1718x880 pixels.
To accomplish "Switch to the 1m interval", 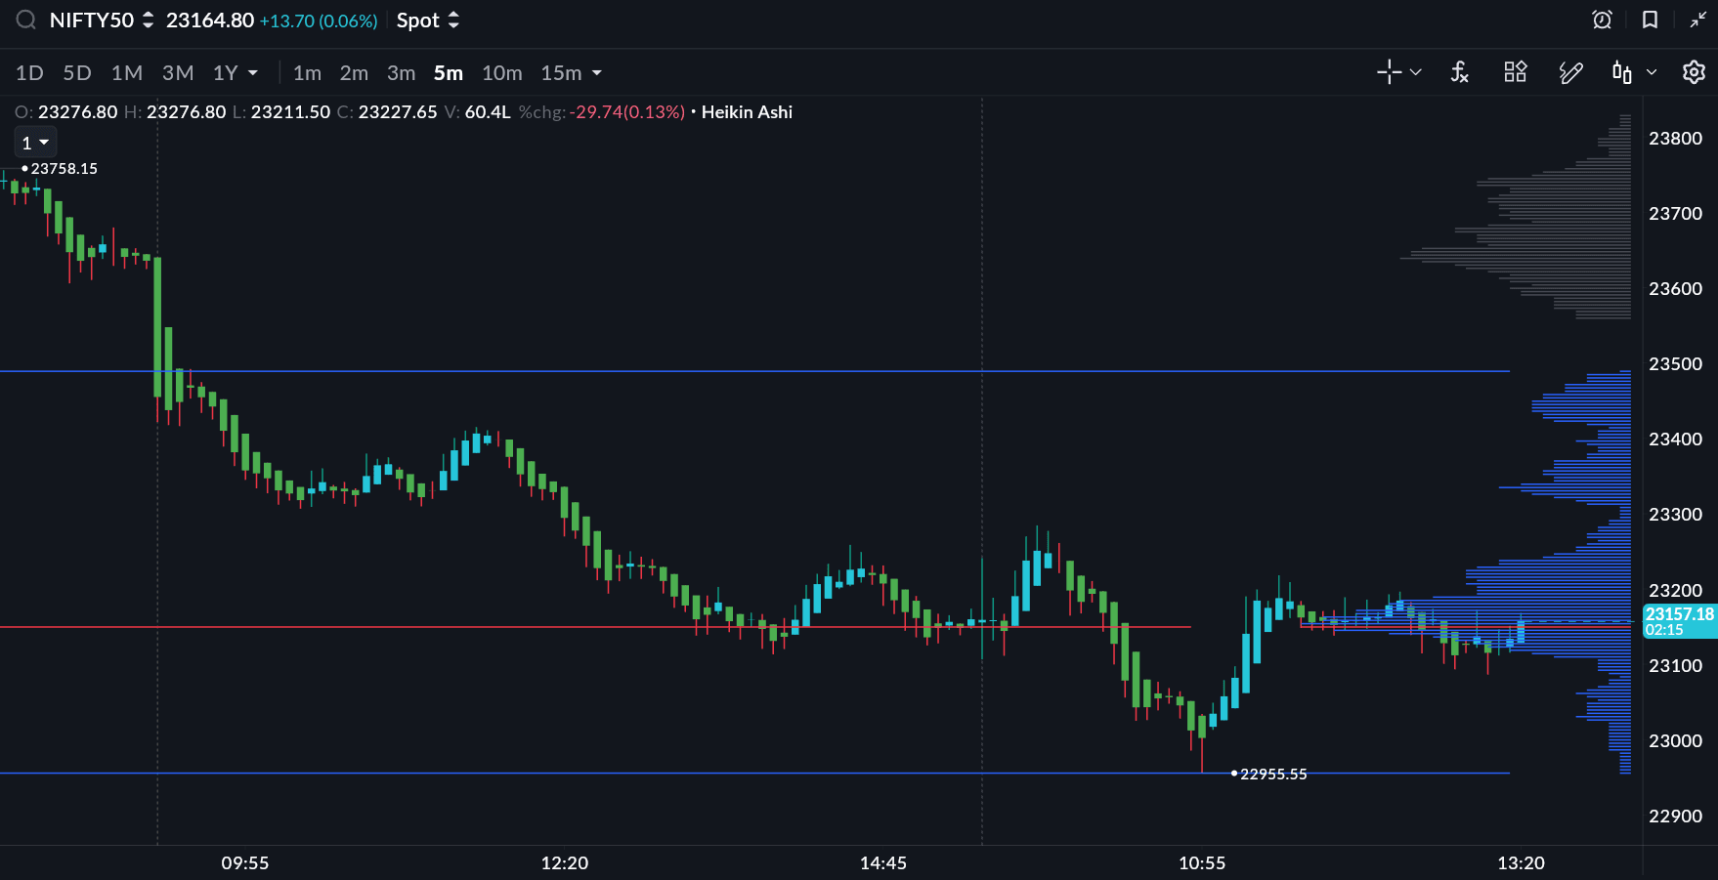I will [307, 73].
